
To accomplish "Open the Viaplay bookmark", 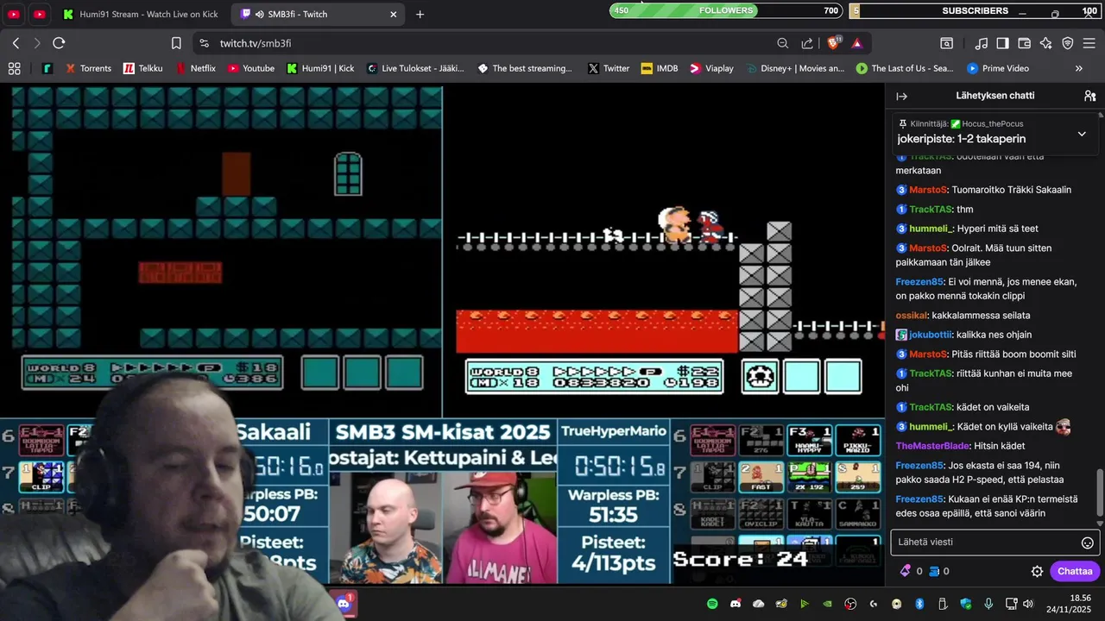I will [x=711, y=68].
